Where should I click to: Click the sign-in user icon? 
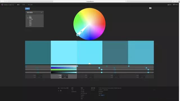coord(168,5)
